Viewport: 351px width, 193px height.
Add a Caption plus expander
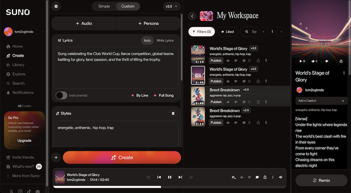[343, 101]
